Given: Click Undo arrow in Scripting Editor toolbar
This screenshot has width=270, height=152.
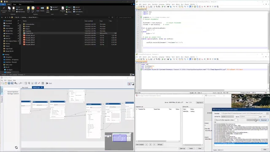Looking at the screenshot, I should click(x=16, y=83).
